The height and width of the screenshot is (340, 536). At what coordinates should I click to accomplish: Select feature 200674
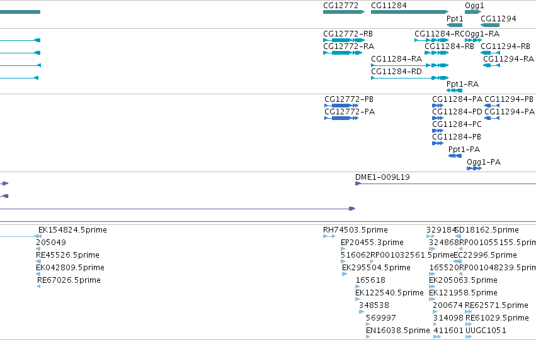tap(435, 312)
